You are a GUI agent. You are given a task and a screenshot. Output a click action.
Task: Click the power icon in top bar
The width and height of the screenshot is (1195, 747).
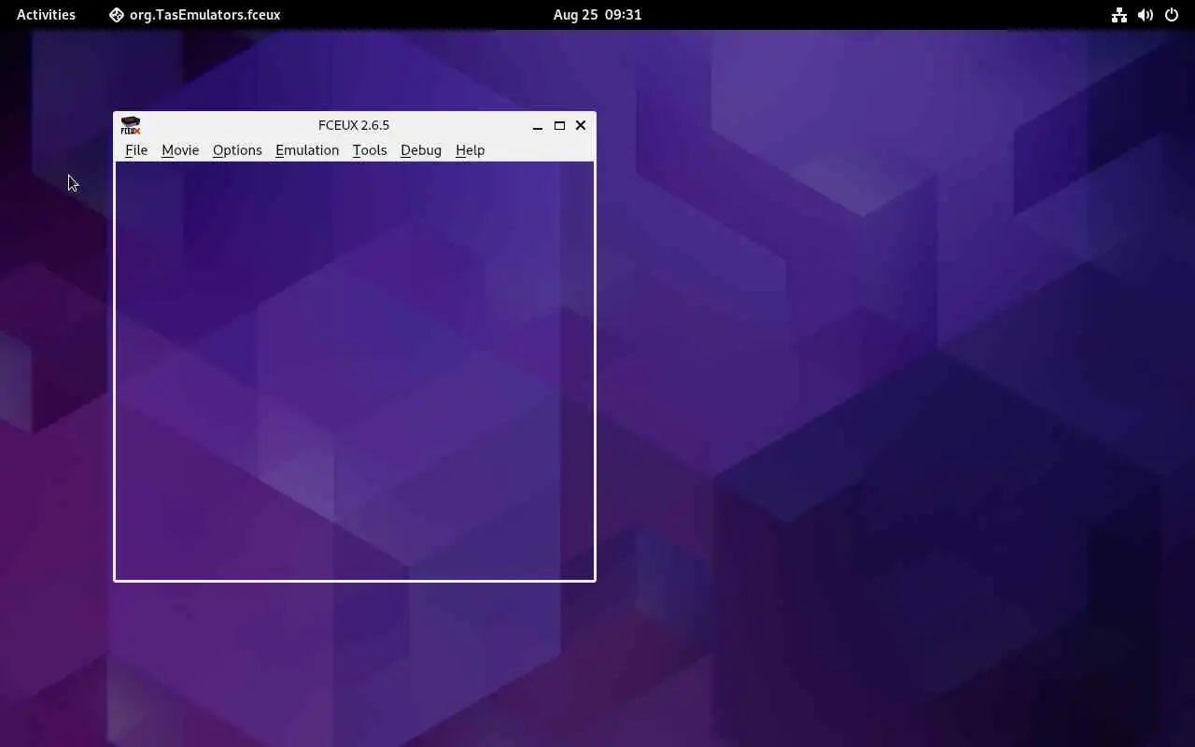point(1172,15)
